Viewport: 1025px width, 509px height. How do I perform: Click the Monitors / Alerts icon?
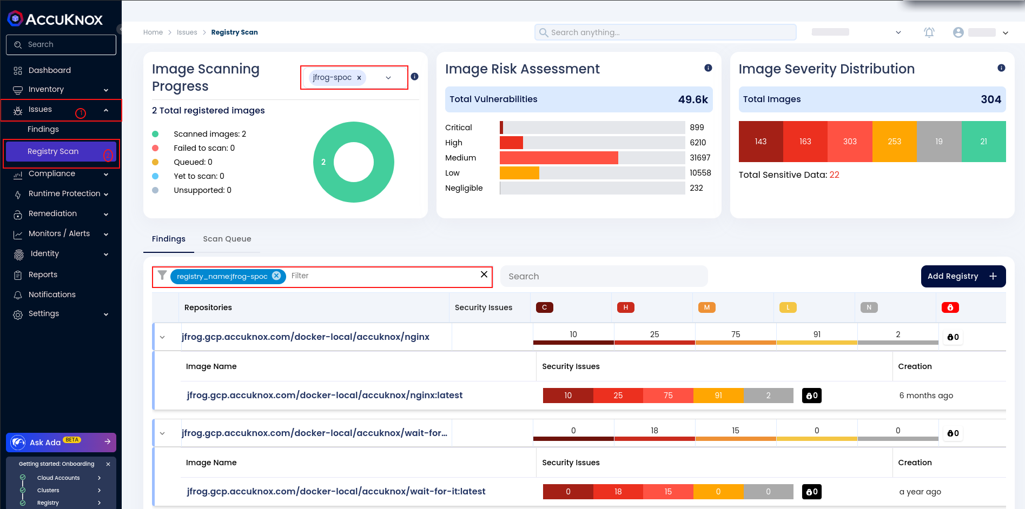click(18, 235)
